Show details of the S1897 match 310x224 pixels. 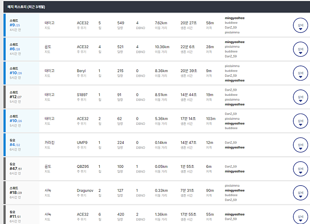click(x=300, y=97)
